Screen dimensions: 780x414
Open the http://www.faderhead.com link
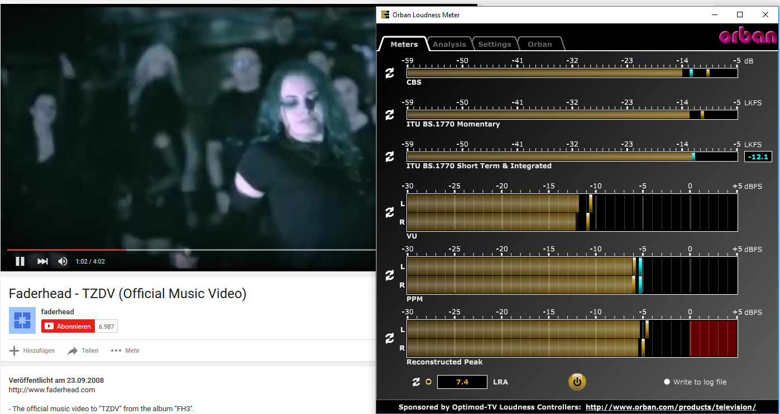point(52,389)
